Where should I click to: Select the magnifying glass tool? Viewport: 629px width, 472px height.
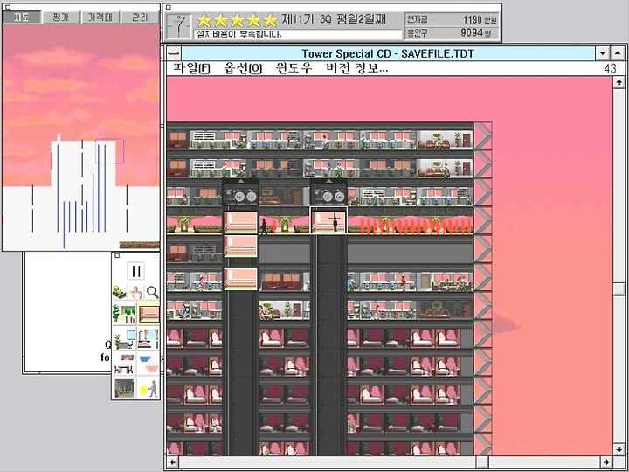[152, 293]
